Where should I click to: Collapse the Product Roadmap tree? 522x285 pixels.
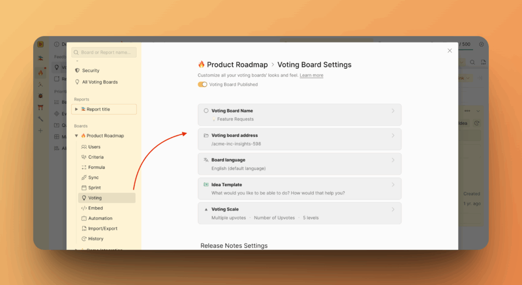[76, 136]
